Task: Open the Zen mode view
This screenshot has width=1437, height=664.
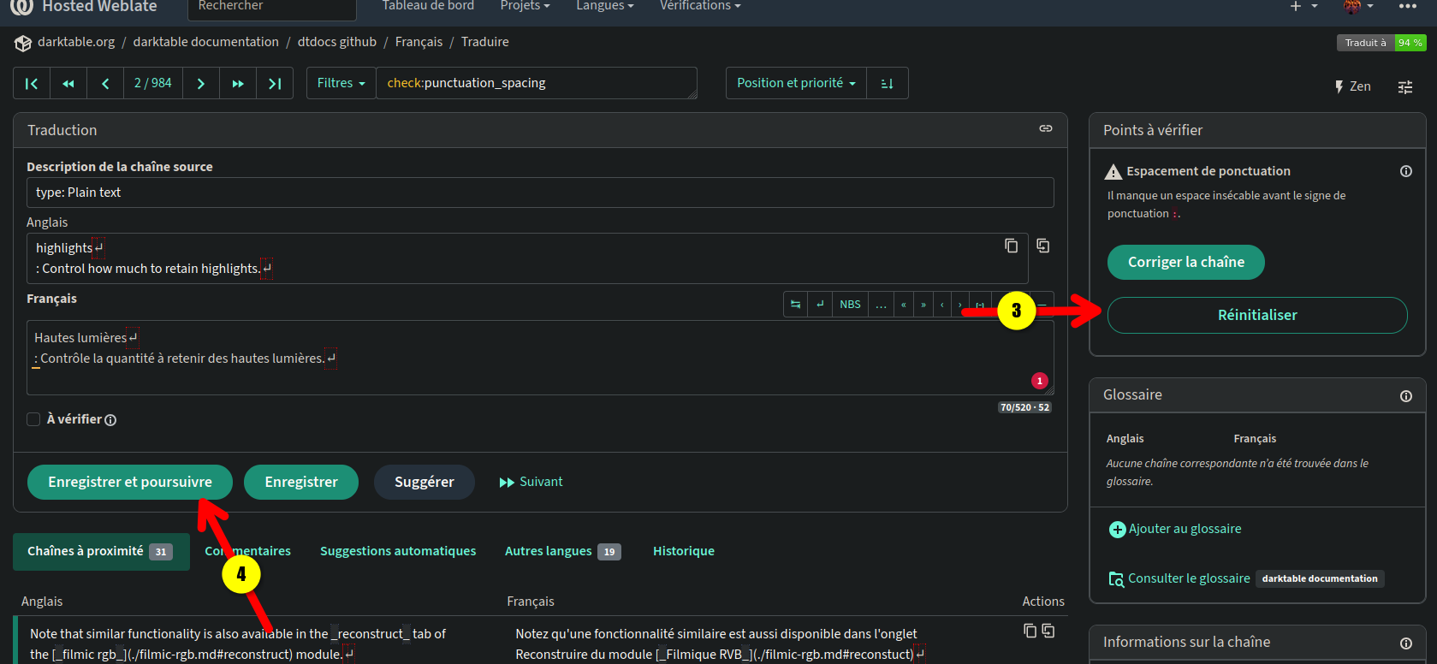Action: pos(1353,86)
